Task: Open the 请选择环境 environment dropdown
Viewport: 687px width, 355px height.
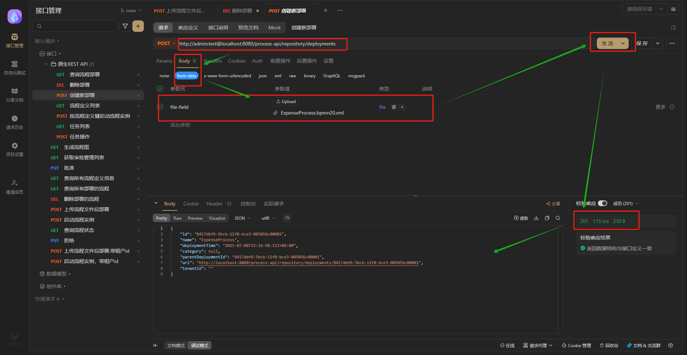Action: tap(644, 9)
